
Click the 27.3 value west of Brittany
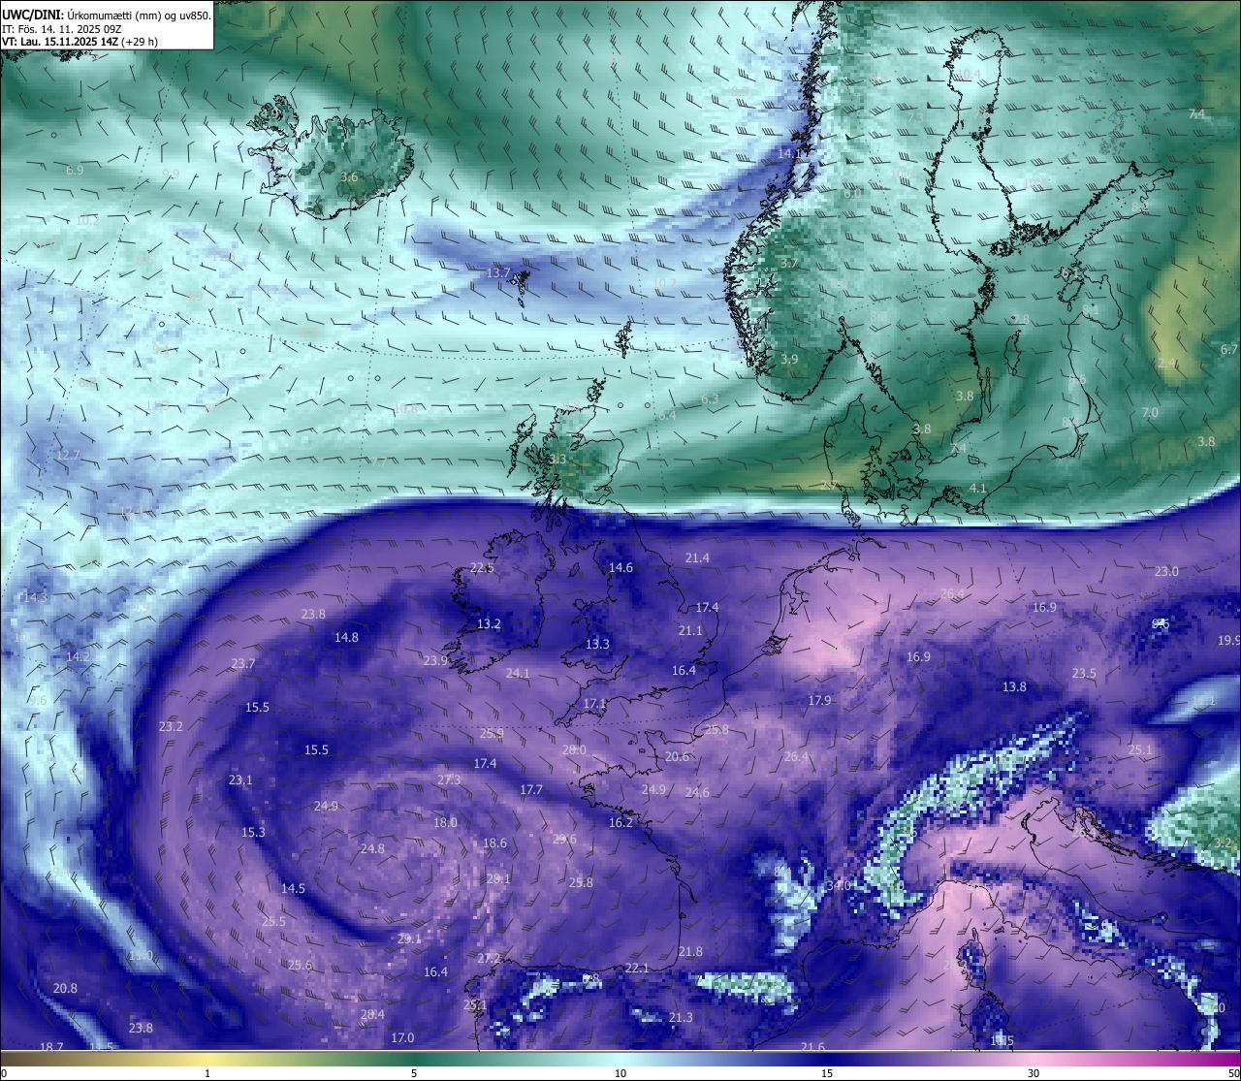click(449, 780)
